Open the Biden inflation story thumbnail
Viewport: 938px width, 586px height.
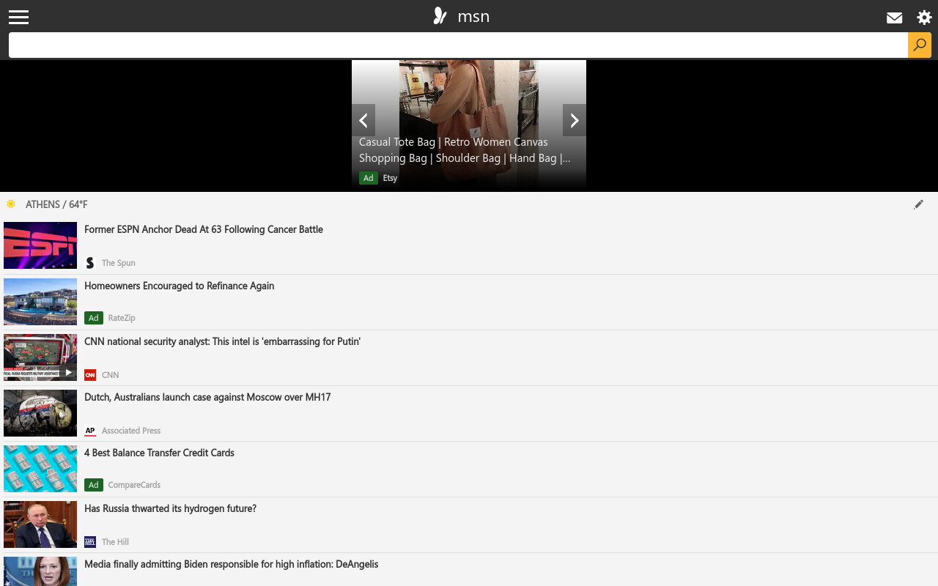click(x=40, y=571)
